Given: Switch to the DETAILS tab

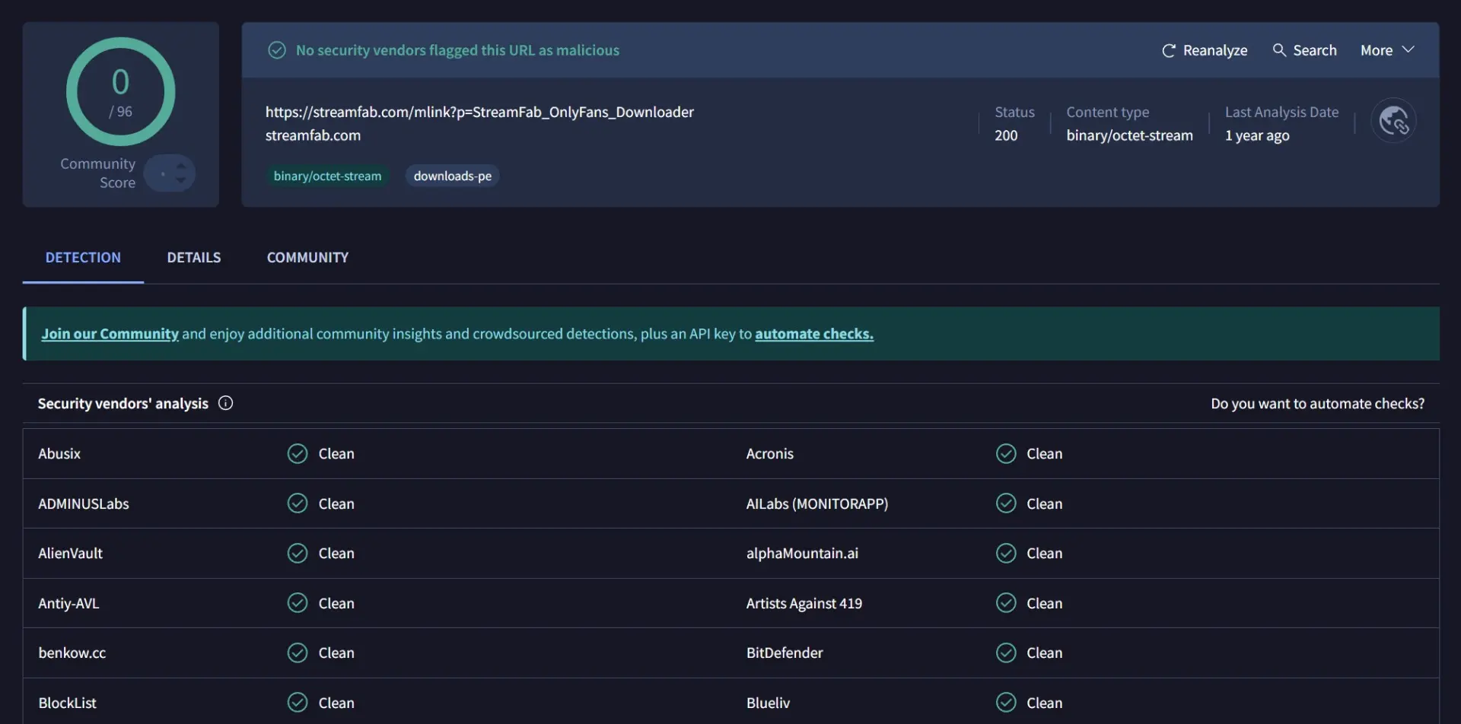Looking at the screenshot, I should pyautogui.click(x=194, y=257).
